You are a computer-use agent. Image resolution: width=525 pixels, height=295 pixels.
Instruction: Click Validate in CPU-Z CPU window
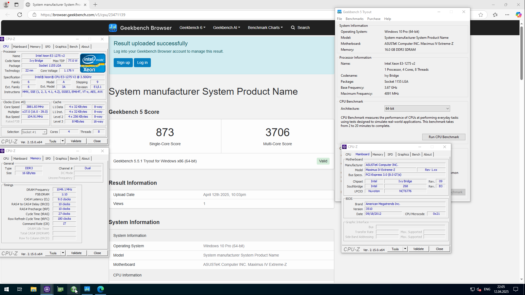(x=76, y=141)
